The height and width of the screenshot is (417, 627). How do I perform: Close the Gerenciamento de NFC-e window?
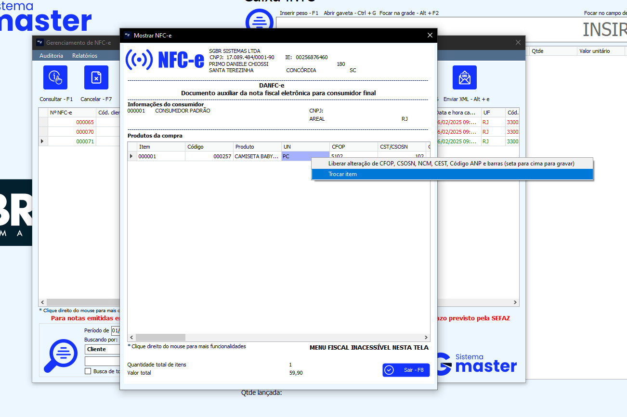(518, 42)
